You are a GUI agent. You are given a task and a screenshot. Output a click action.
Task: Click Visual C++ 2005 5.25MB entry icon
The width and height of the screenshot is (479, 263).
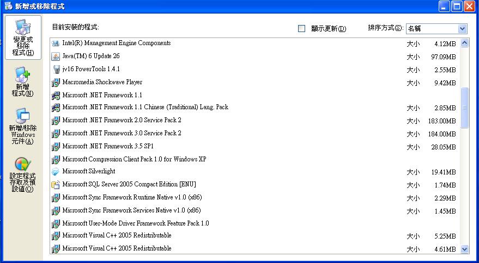coord(56,236)
